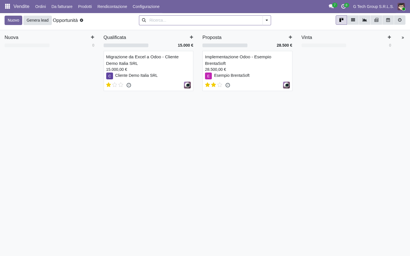
Task: Click the magenta E partner icon
Action: pos(208,76)
